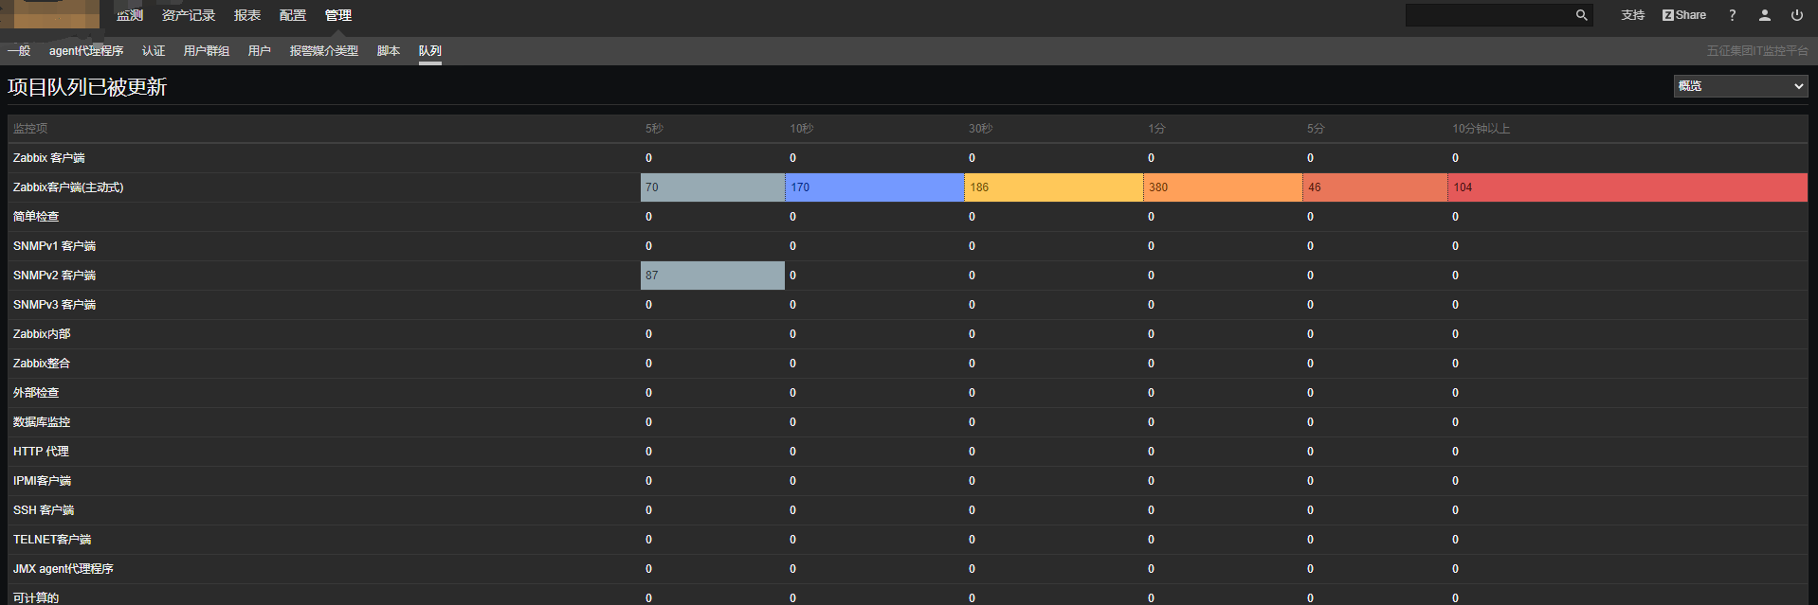The width and height of the screenshot is (1818, 605).
Task: Select the SNMPv3 客户端 row label
Action: tap(55, 305)
